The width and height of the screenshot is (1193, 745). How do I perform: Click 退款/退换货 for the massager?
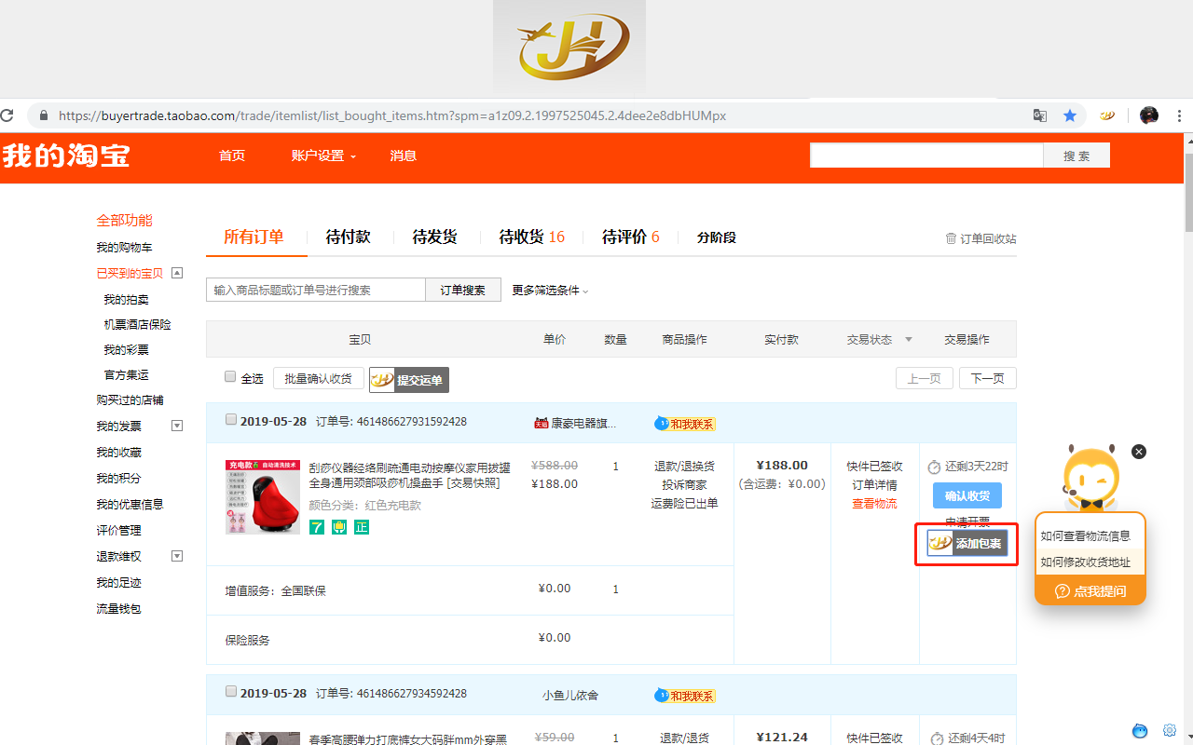click(x=684, y=467)
